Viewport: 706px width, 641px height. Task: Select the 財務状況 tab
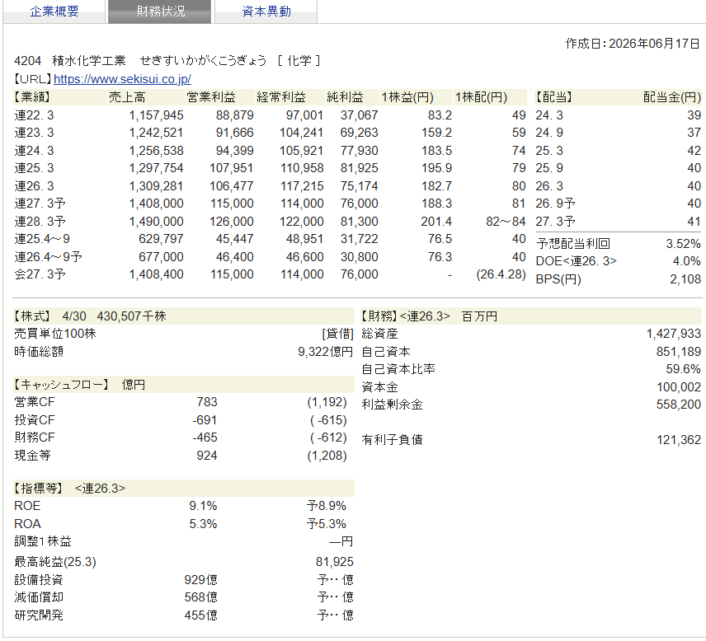click(x=160, y=12)
